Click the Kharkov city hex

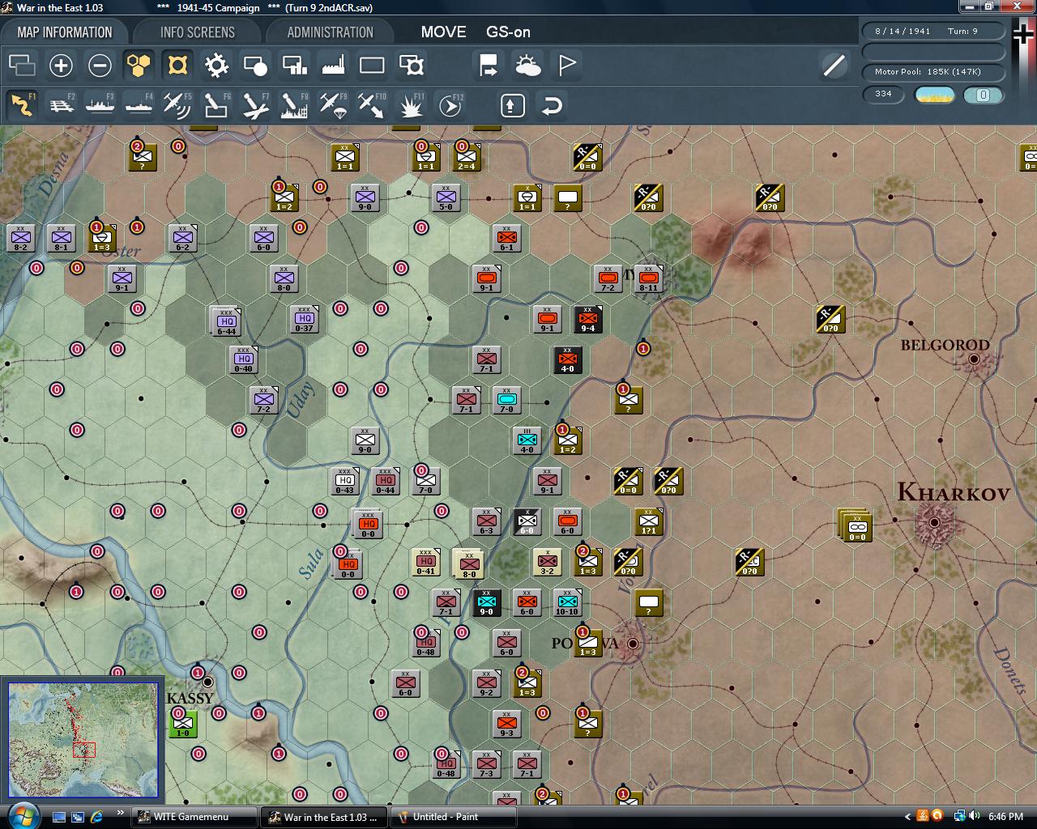click(934, 522)
